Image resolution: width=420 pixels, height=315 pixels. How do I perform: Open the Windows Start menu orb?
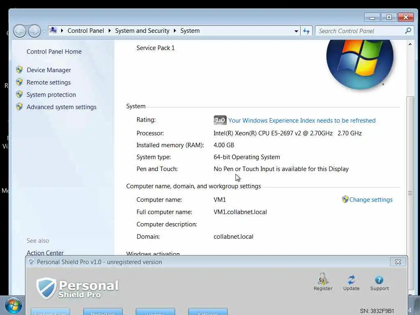coord(13,305)
